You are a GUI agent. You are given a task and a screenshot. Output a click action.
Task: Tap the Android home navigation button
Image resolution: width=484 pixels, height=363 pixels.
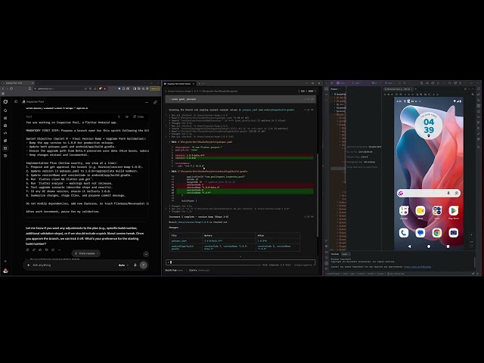pyautogui.click(x=429, y=247)
